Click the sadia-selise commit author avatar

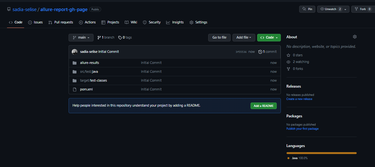(x=75, y=52)
